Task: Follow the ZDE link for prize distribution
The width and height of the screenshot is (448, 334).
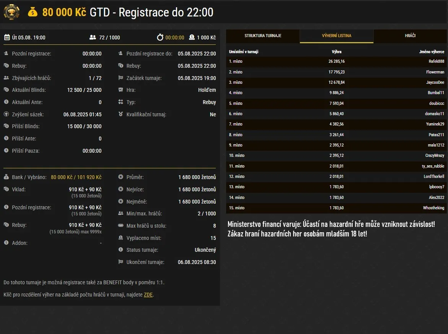Action: (148, 295)
